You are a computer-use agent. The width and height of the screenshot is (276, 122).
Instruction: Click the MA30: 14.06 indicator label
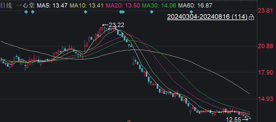click(x=159, y=5)
